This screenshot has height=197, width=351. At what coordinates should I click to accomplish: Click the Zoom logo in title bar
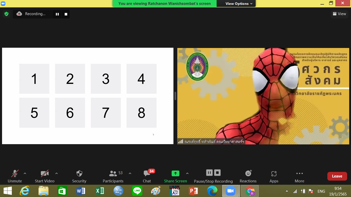[3, 4]
